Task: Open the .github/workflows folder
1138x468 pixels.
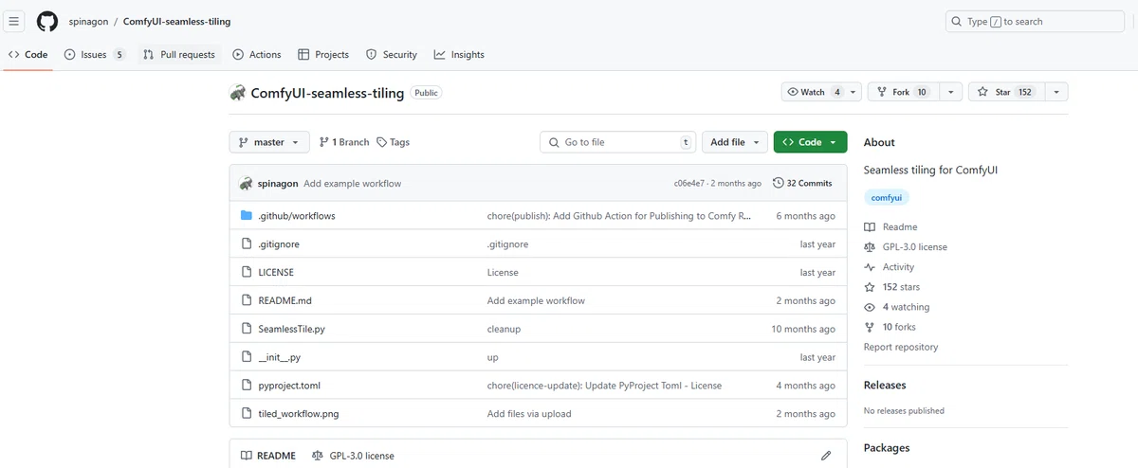Action: point(296,216)
